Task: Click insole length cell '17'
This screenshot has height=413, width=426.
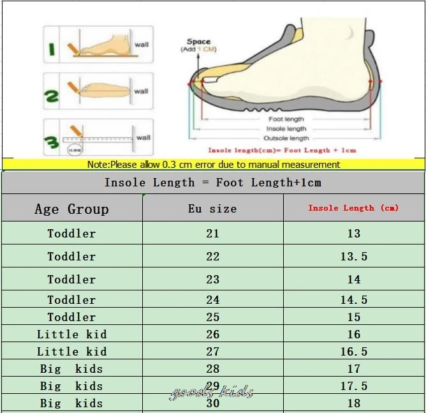Action: pyautogui.click(x=354, y=368)
